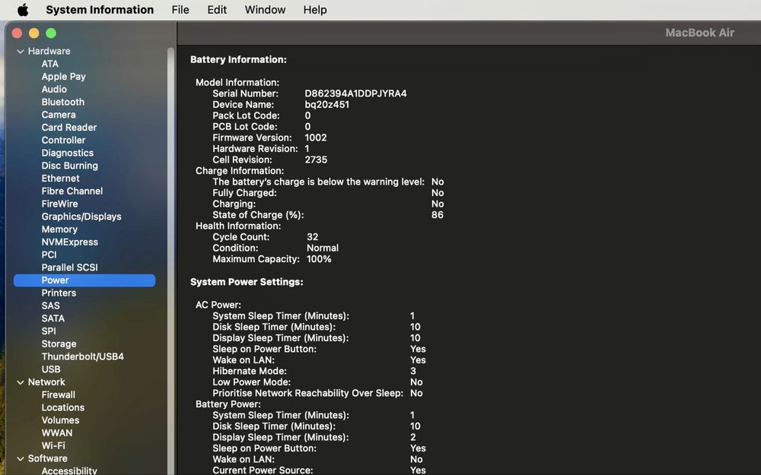Open the System Information app menu
Screen dimensions: 761x475
(100, 10)
